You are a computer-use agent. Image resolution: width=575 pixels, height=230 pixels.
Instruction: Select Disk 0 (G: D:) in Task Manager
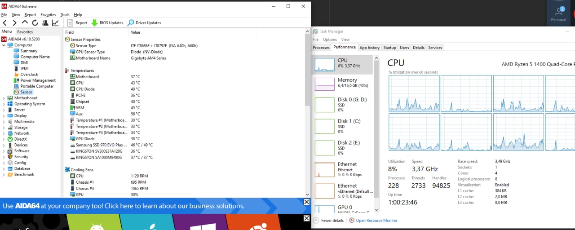coord(343,105)
